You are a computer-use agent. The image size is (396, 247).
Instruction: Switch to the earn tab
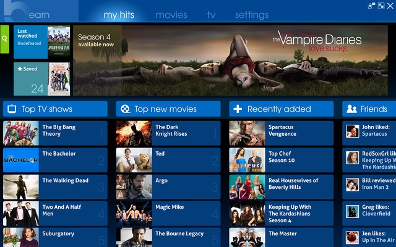pyautogui.click(x=39, y=15)
